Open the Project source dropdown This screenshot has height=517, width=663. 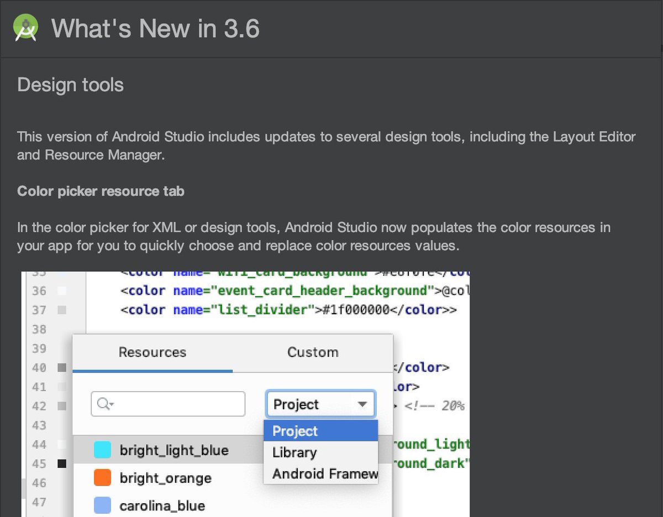[x=320, y=404]
